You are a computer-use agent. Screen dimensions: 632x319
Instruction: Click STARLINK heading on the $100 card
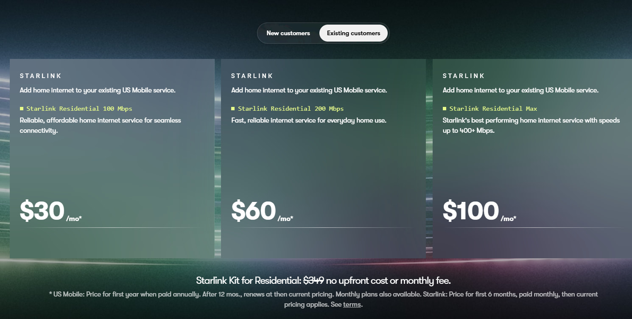[x=464, y=76]
